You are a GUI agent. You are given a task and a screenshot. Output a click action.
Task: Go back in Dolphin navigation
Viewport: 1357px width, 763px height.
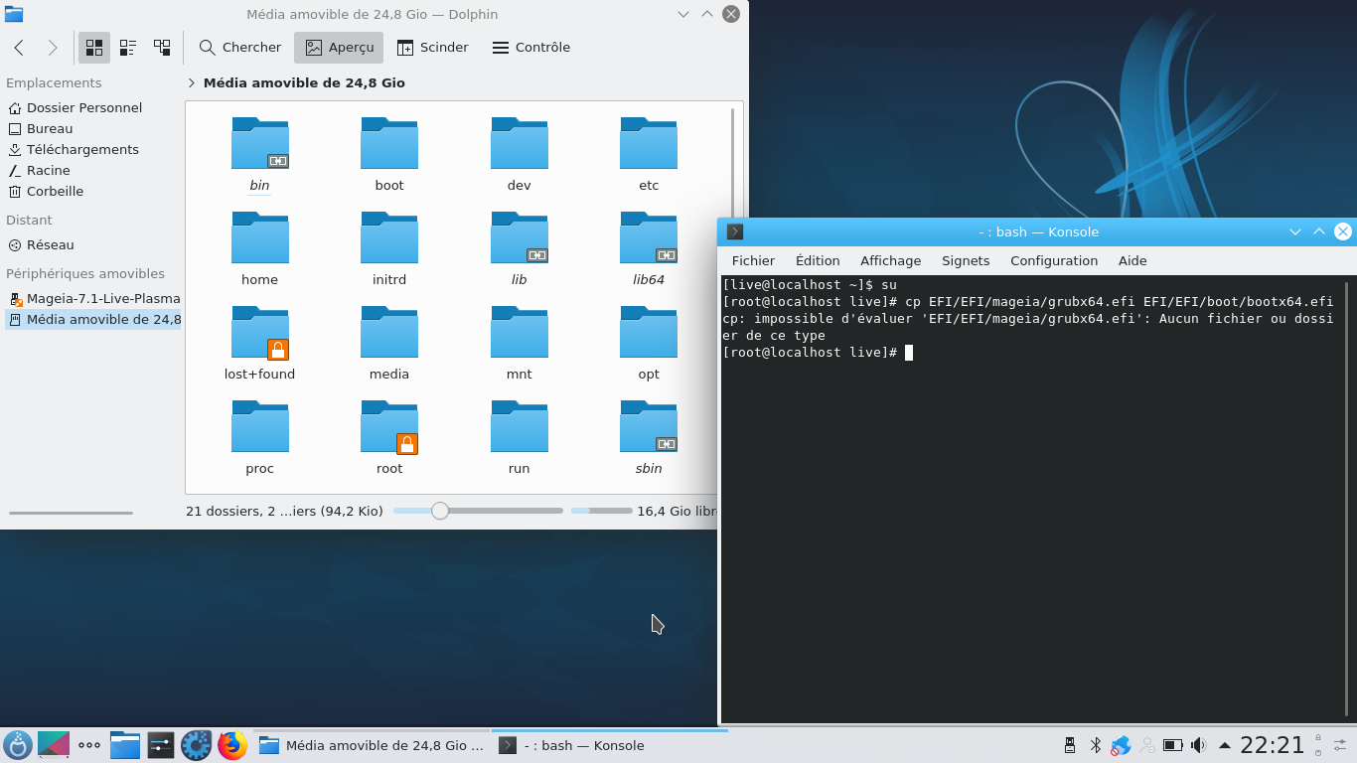click(x=19, y=47)
